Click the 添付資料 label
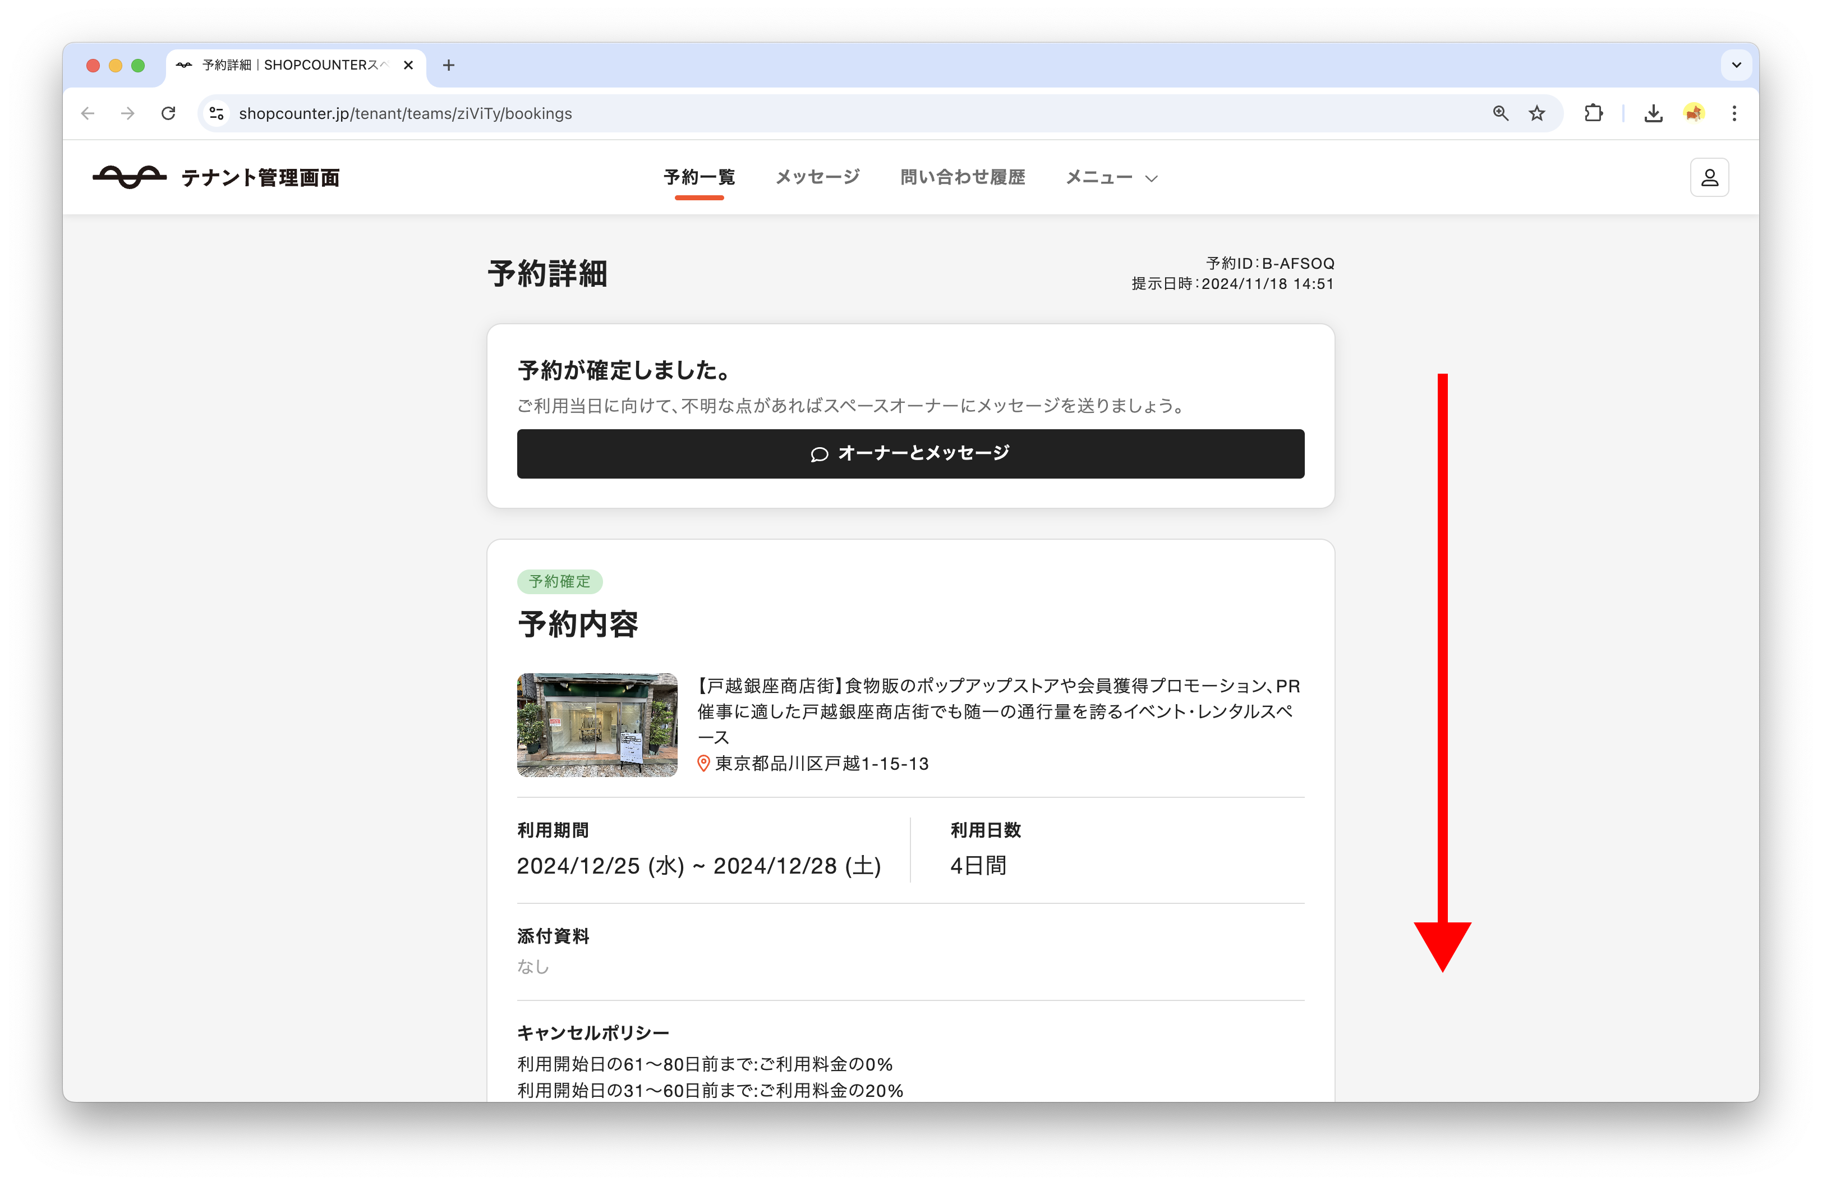Viewport: 1822px width, 1185px height. click(x=553, y=935)
